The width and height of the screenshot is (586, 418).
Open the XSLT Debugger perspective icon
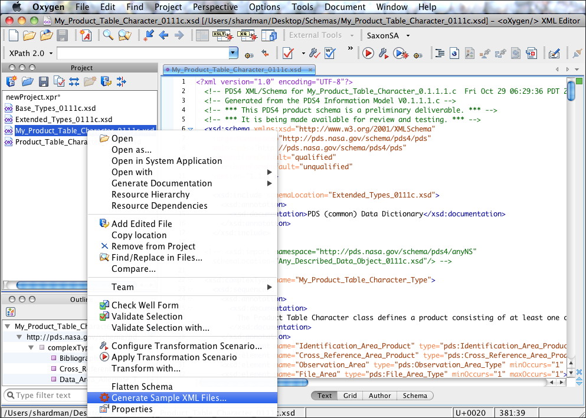pyautogui.click(x=223, y=35)
